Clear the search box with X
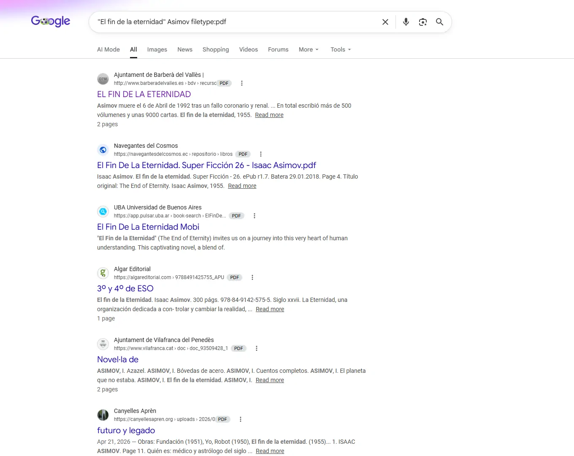The height and width of the screenshot is (456, 574). click(x=385, y=22)
